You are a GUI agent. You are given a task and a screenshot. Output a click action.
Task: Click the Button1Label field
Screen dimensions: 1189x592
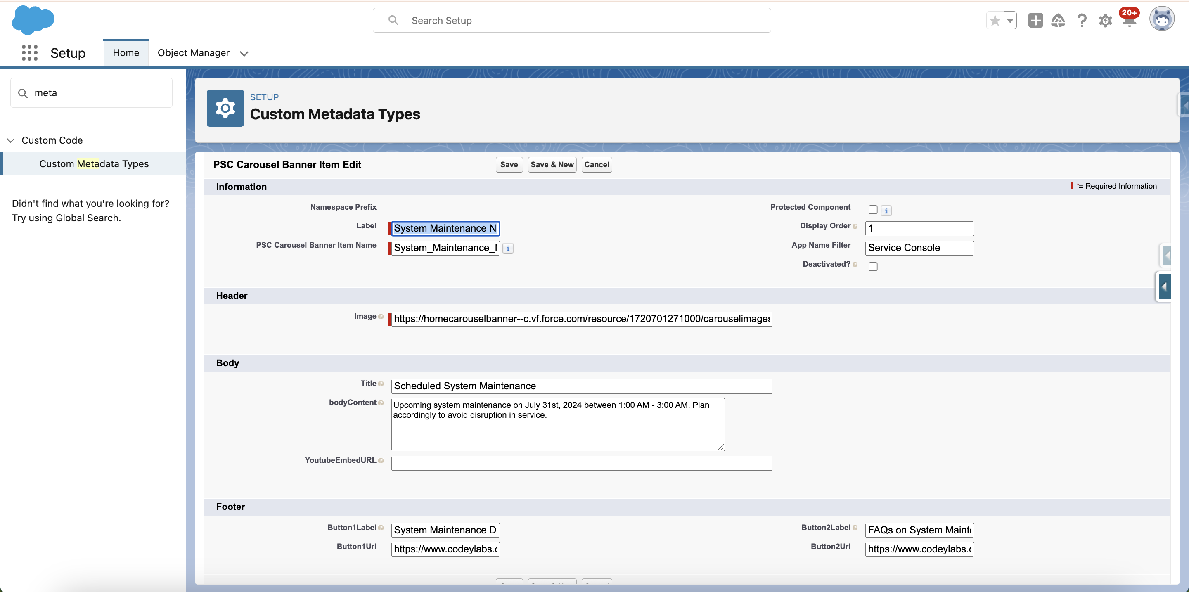click(x=445, y=530)
